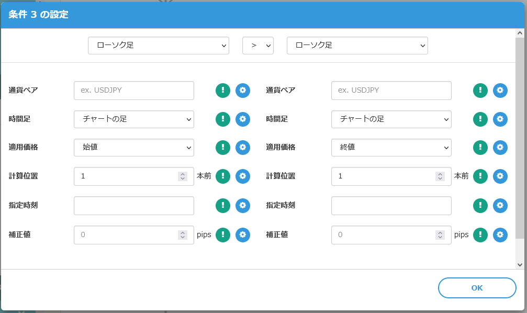The height and width of the screenshot is (313, 527).
Task: Open the left ローソク足 indicator dropdown
Action: [x=158, y=46]
